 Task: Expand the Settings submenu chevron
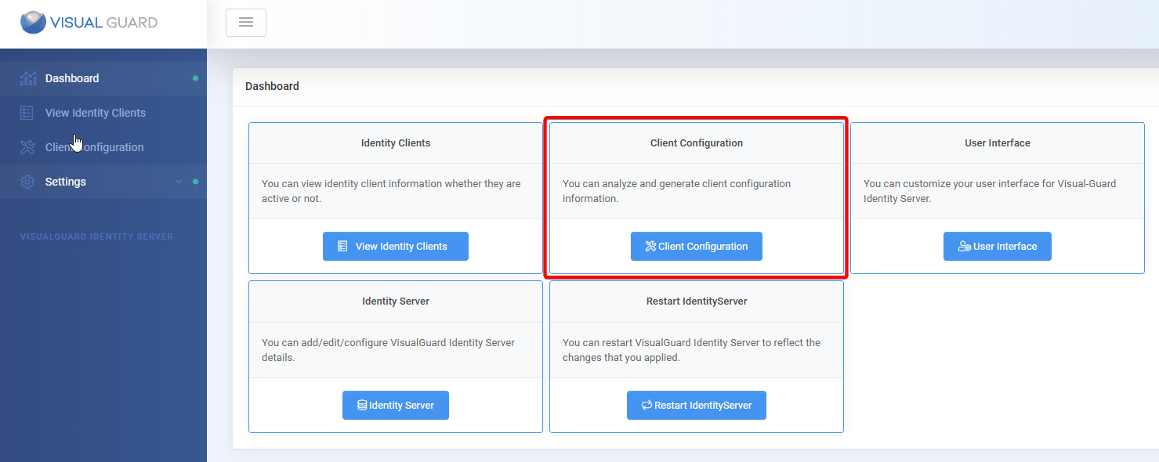tap(179, 181)
